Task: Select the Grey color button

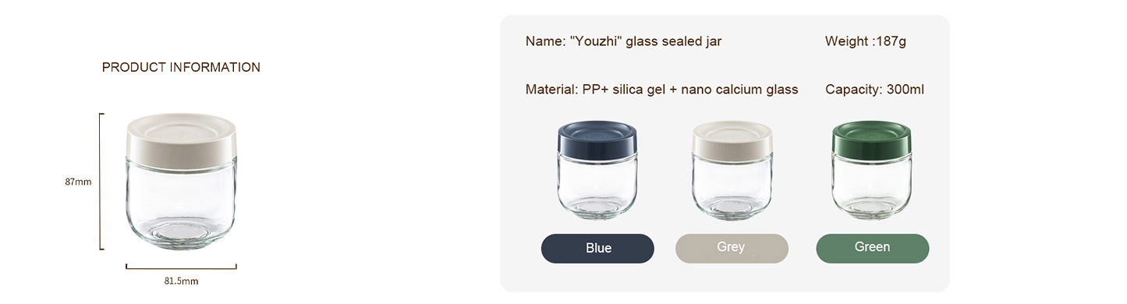Action: click(732, 248)
